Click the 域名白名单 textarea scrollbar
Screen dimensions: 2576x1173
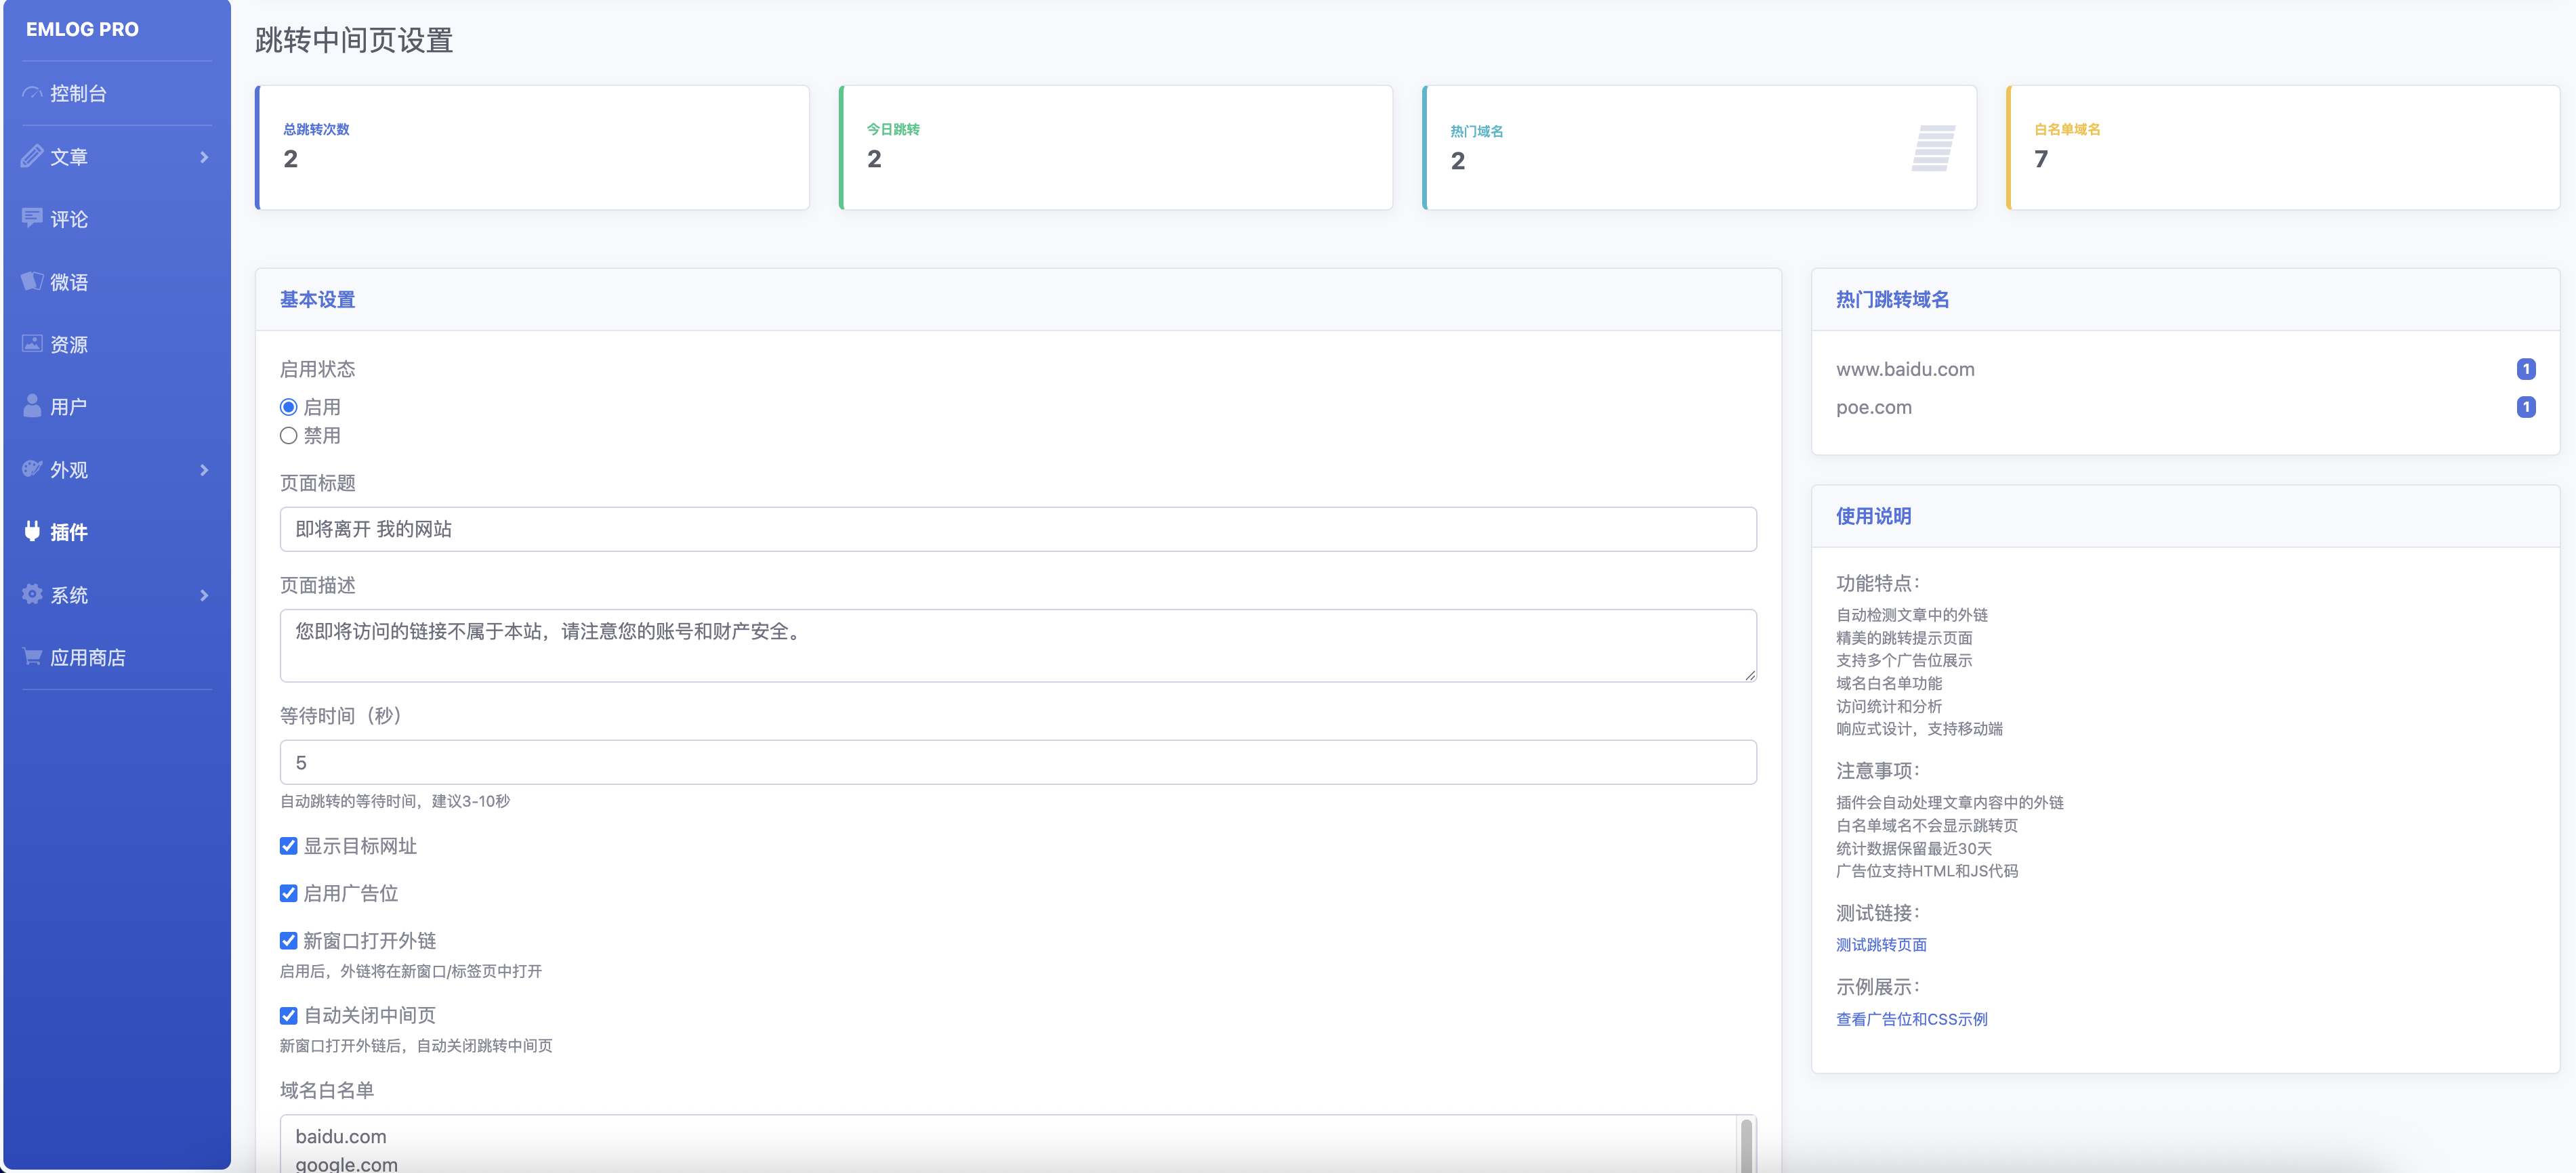pyautogui.click(x=1745, y=1145)
